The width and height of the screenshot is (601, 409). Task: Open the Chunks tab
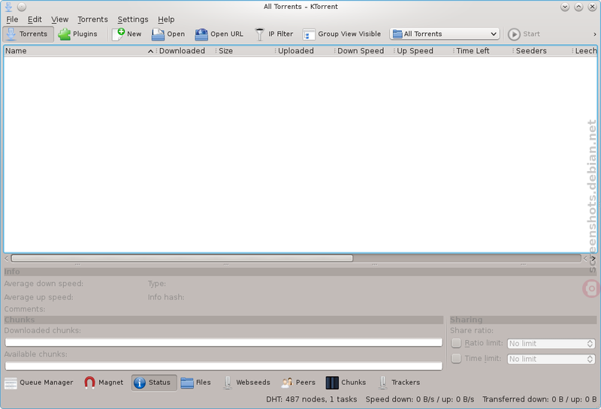(346, 383)
